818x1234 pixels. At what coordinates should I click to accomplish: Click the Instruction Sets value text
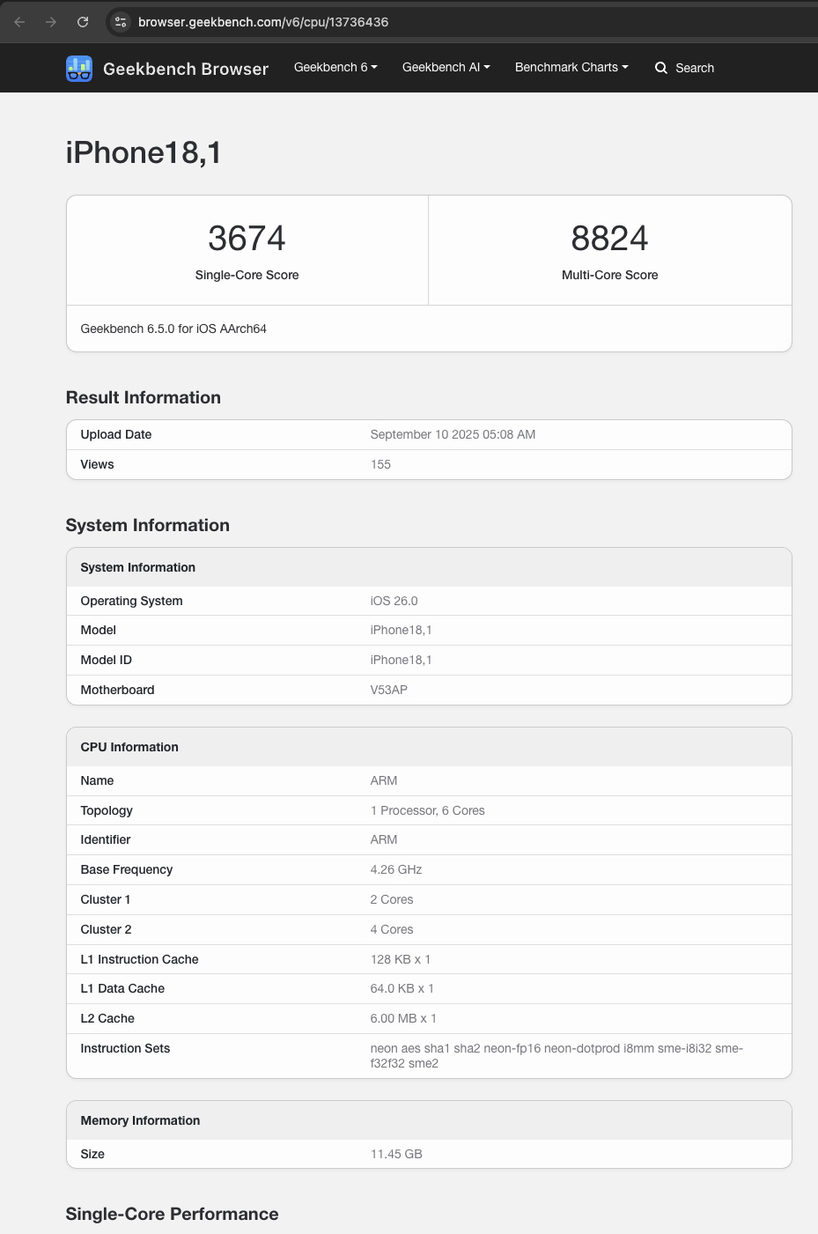[556, 1055]
